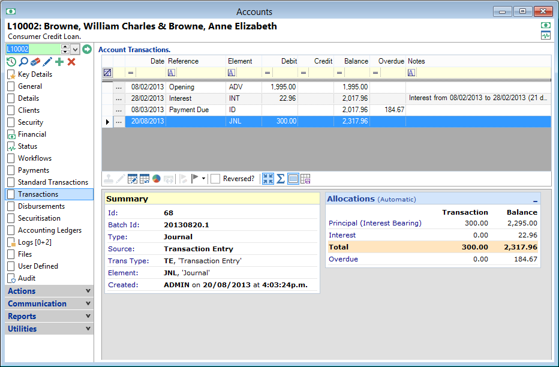Expand the Reports section
The width and height of the screenshot is (559, 367).
pyautogui.click(x=49, y=317)
